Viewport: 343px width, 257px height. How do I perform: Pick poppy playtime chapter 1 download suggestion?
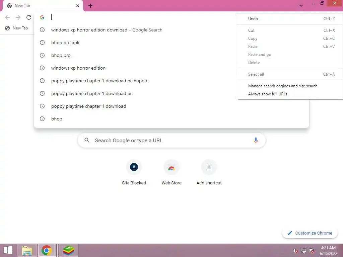[171, 106]
